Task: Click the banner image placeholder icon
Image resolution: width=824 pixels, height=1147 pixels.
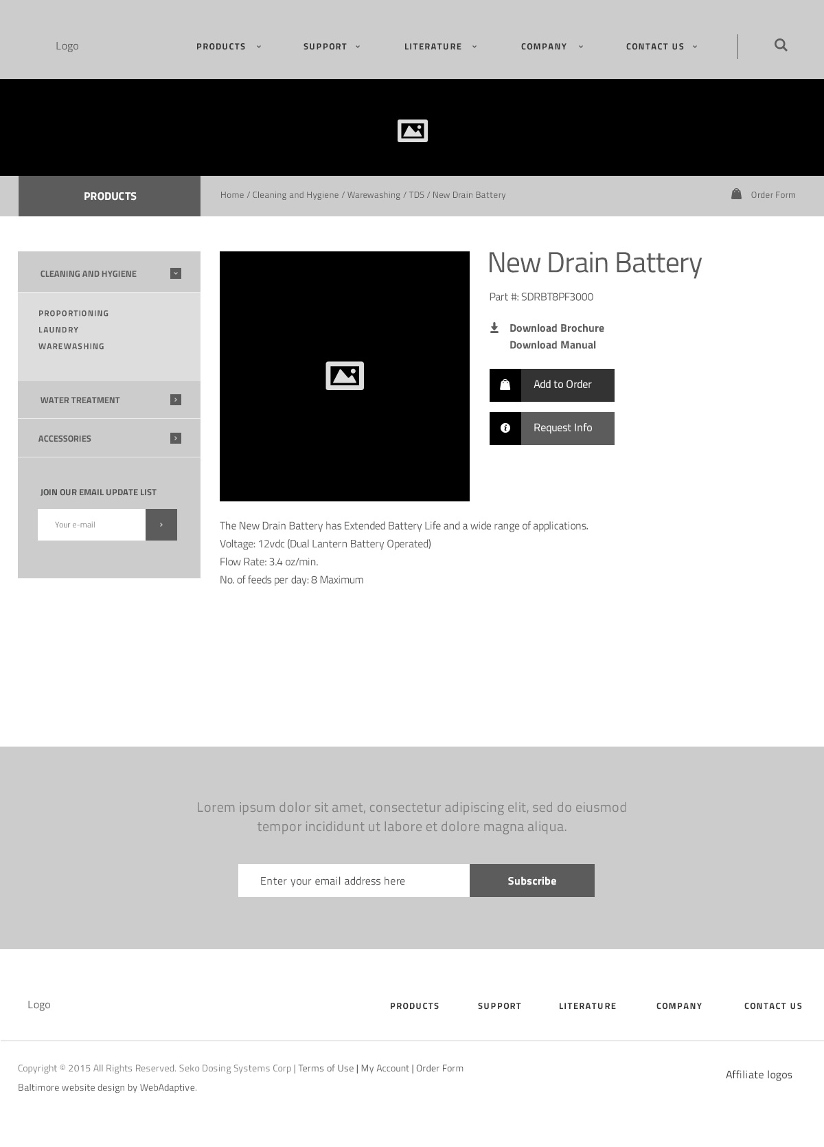Action: coord(413,130)
